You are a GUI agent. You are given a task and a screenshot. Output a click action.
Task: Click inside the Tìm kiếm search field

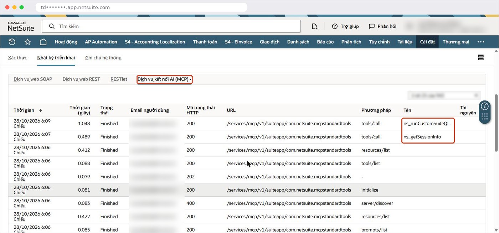(171, 26)
